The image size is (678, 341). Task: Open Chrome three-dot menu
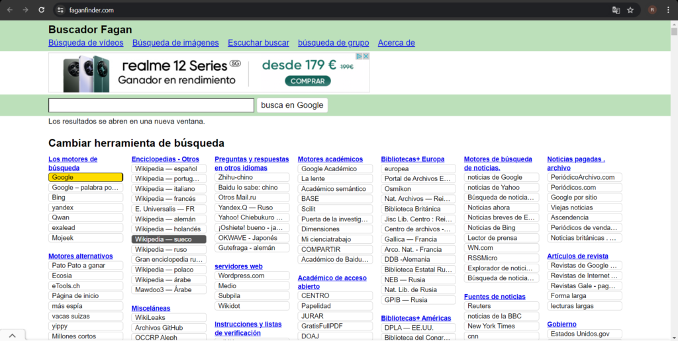click(x=668, y=10)
